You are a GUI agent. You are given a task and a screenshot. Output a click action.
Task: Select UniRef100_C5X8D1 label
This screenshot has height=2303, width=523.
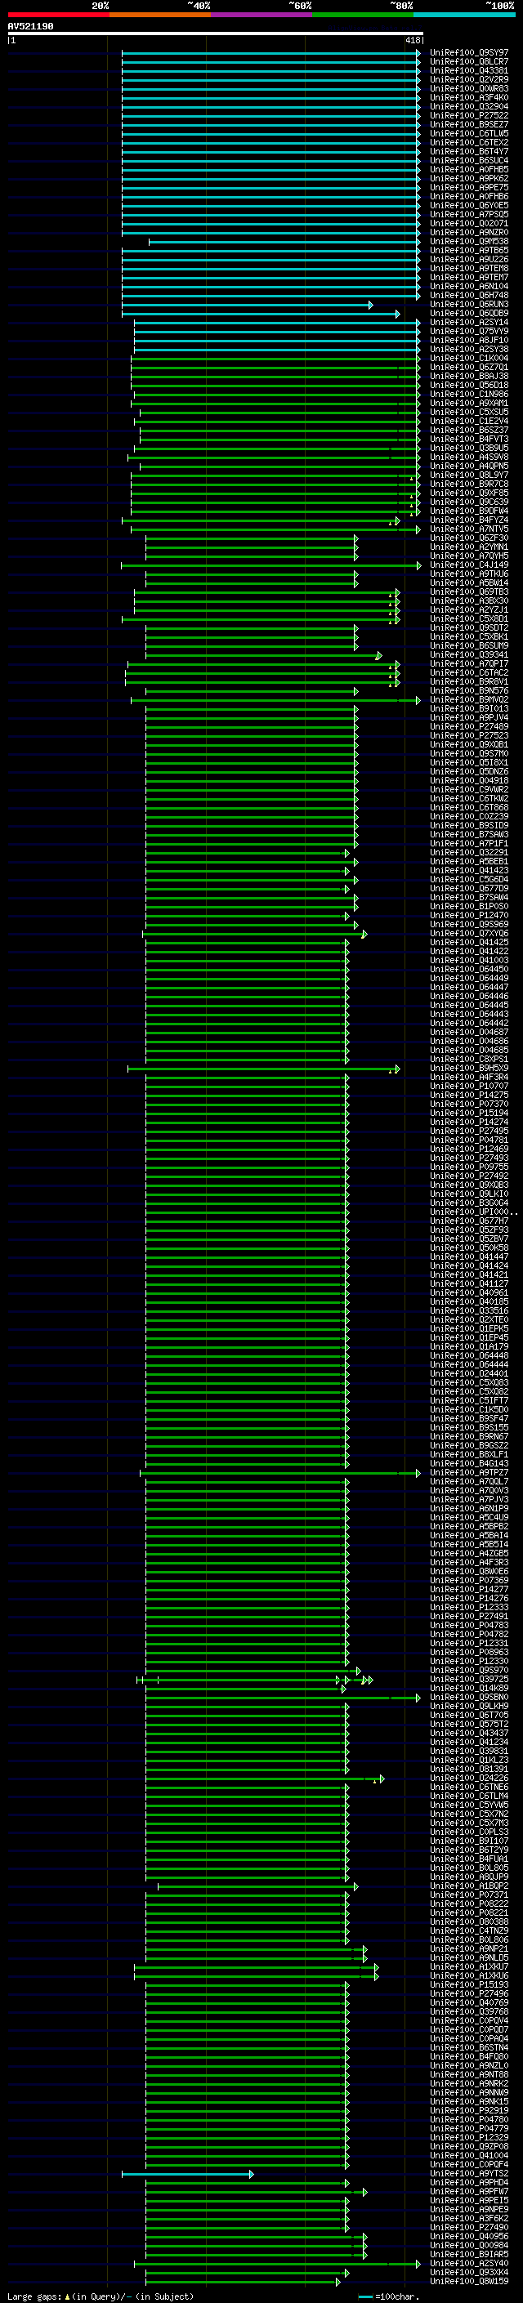tap(468, 618)
